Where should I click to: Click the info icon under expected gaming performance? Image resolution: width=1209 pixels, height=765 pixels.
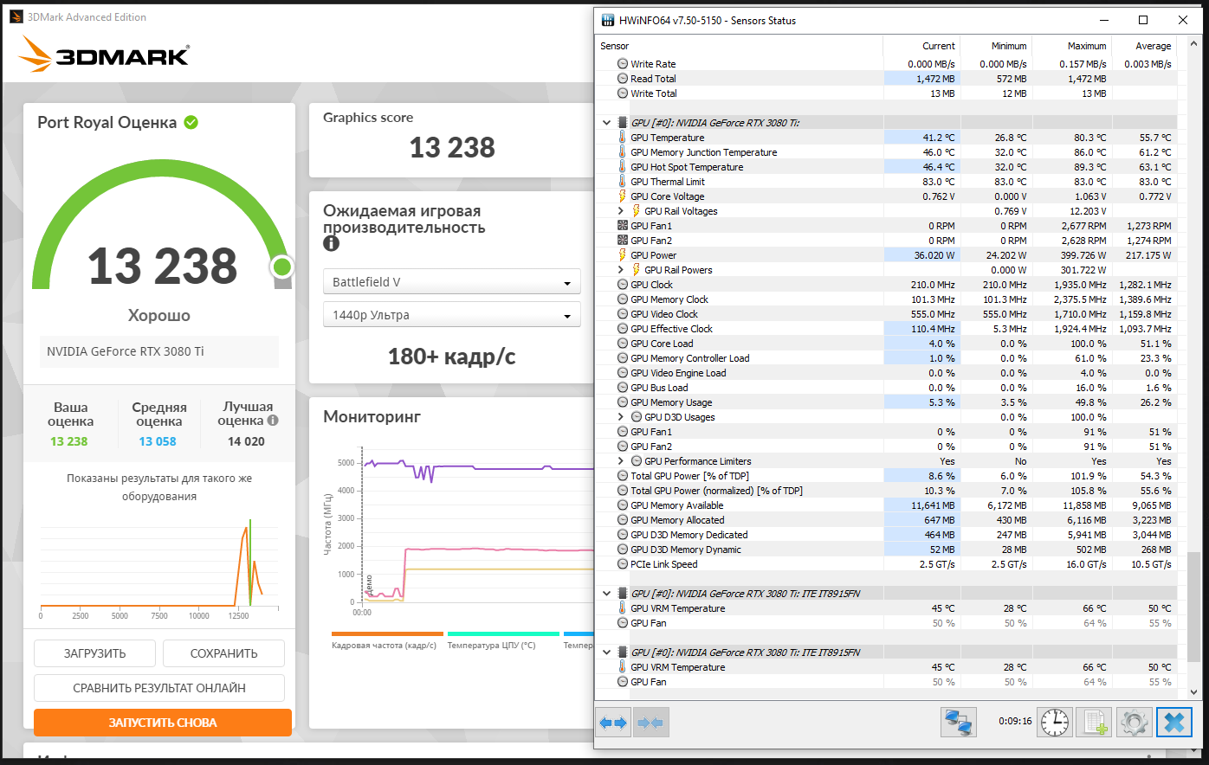pos(331,244)
